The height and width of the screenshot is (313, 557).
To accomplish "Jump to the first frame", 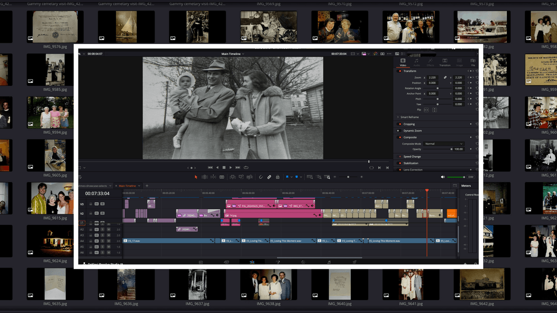I will tap(210, 167).
